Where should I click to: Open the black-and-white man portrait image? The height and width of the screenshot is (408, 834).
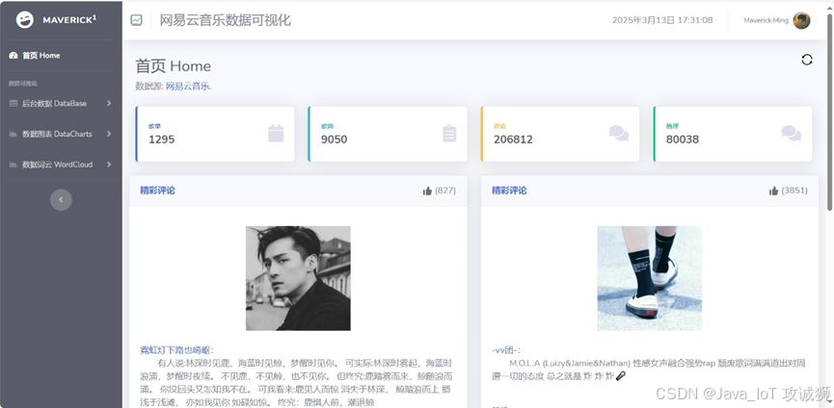click(x=298, y=278)
